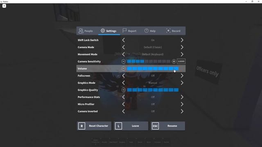The height and width of the screenshot is (147, 262).
Task: Click the ESC key icon
Action: pos(155,126)
